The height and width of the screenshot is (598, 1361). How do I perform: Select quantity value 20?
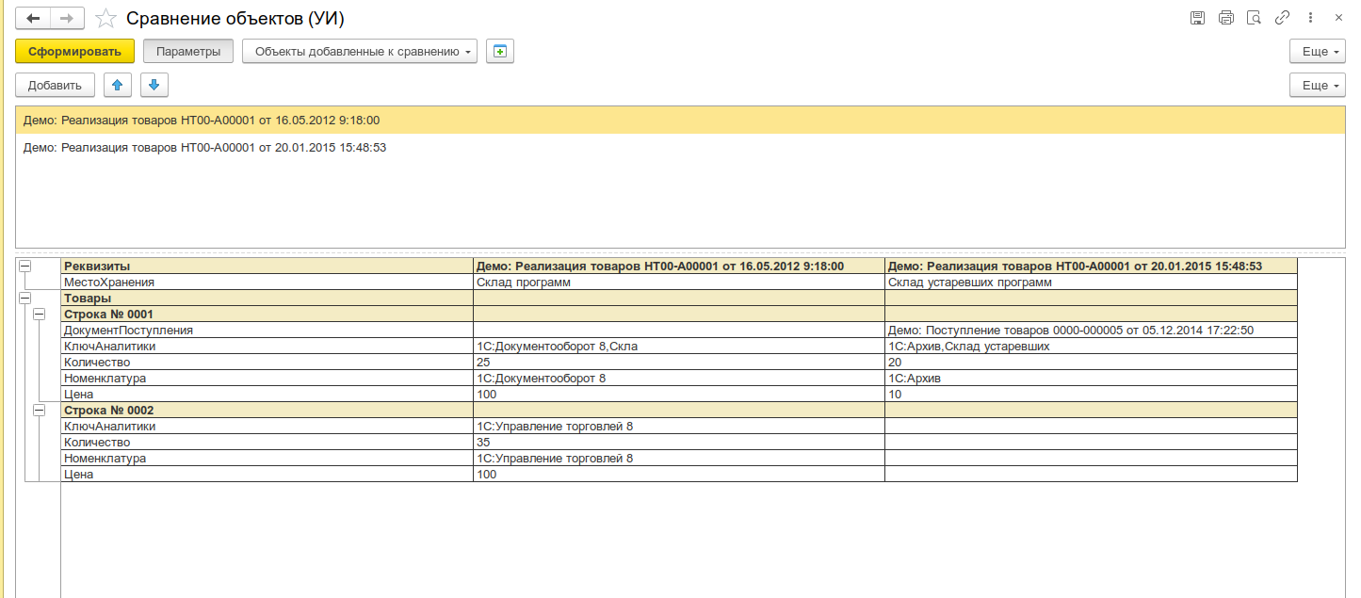1092,362
